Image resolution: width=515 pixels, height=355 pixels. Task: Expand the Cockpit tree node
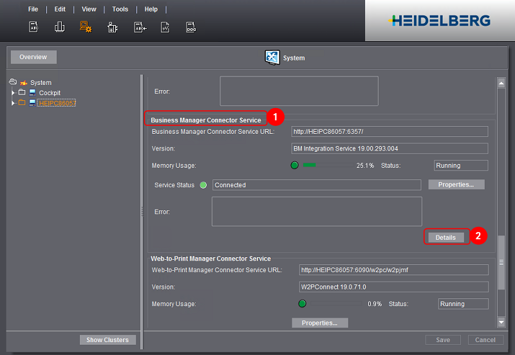13,93
